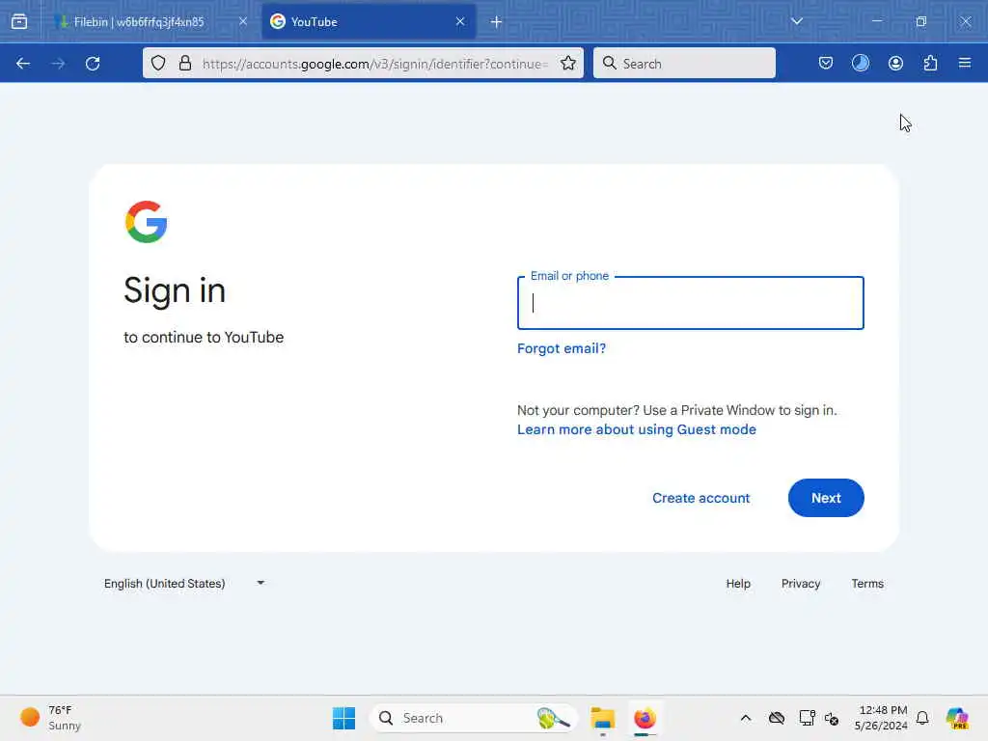
Task: Bookmark this page with star icon
Action: (x=567, y=63)
